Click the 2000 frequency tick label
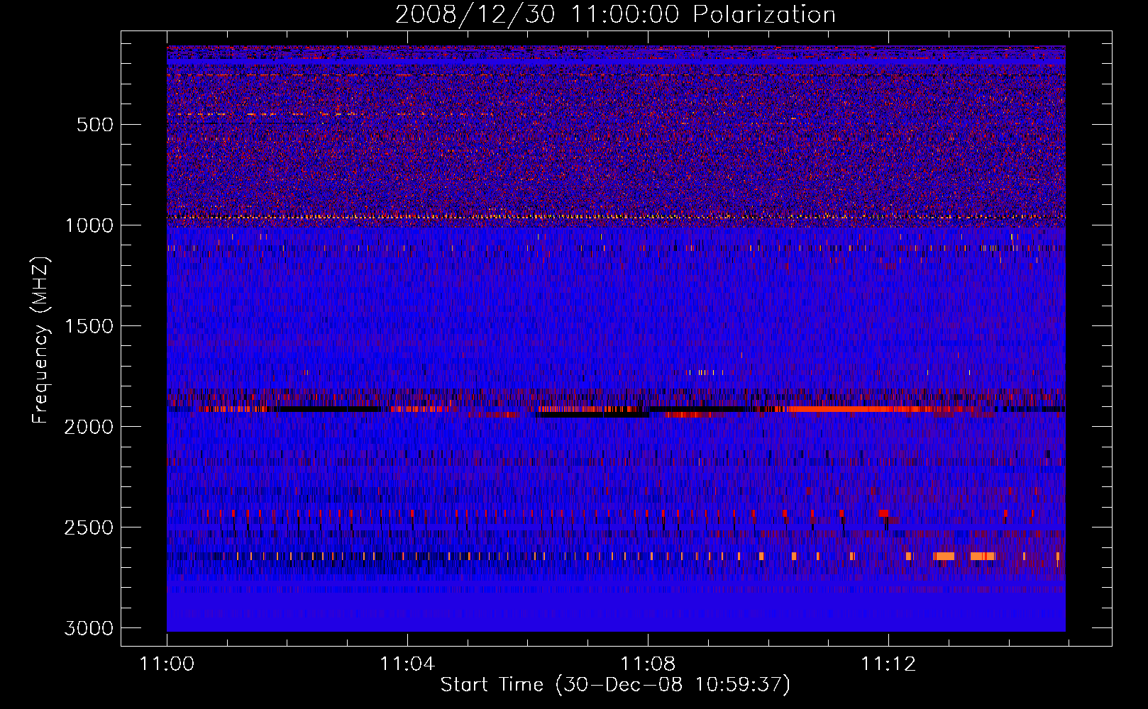 click(89, 427)
